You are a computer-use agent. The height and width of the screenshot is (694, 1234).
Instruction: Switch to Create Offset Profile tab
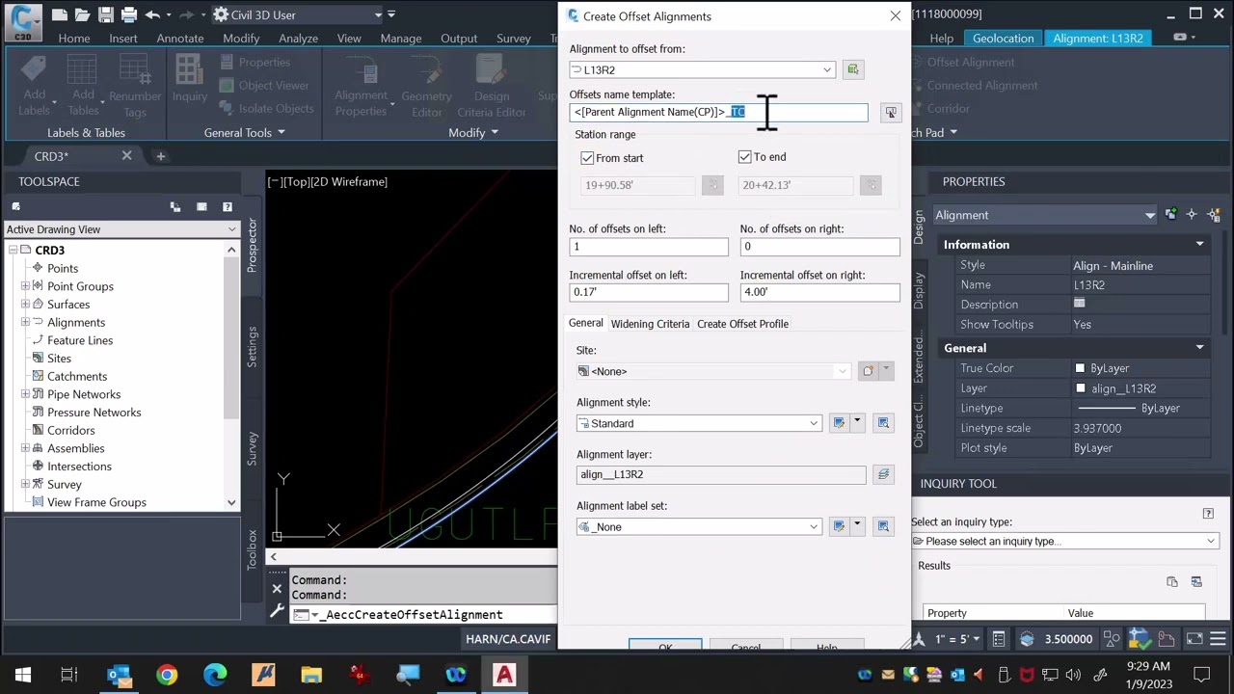coord(742,324)
